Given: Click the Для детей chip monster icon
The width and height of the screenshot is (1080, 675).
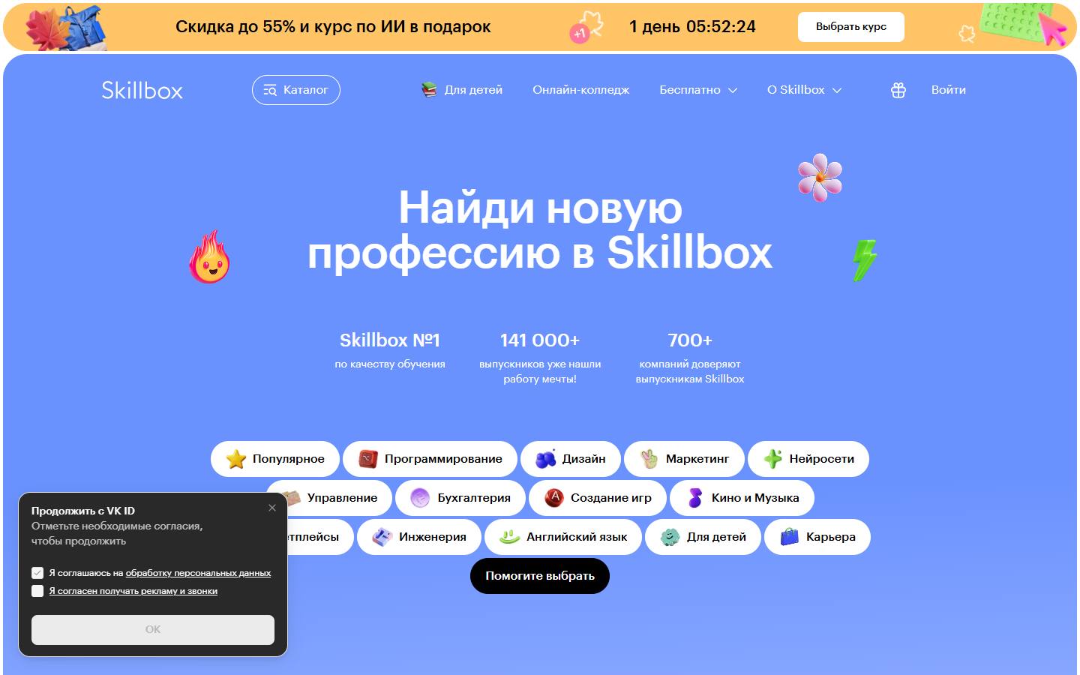Looking at the screenshot, I should pyautogui.click(x=670, y=537).
